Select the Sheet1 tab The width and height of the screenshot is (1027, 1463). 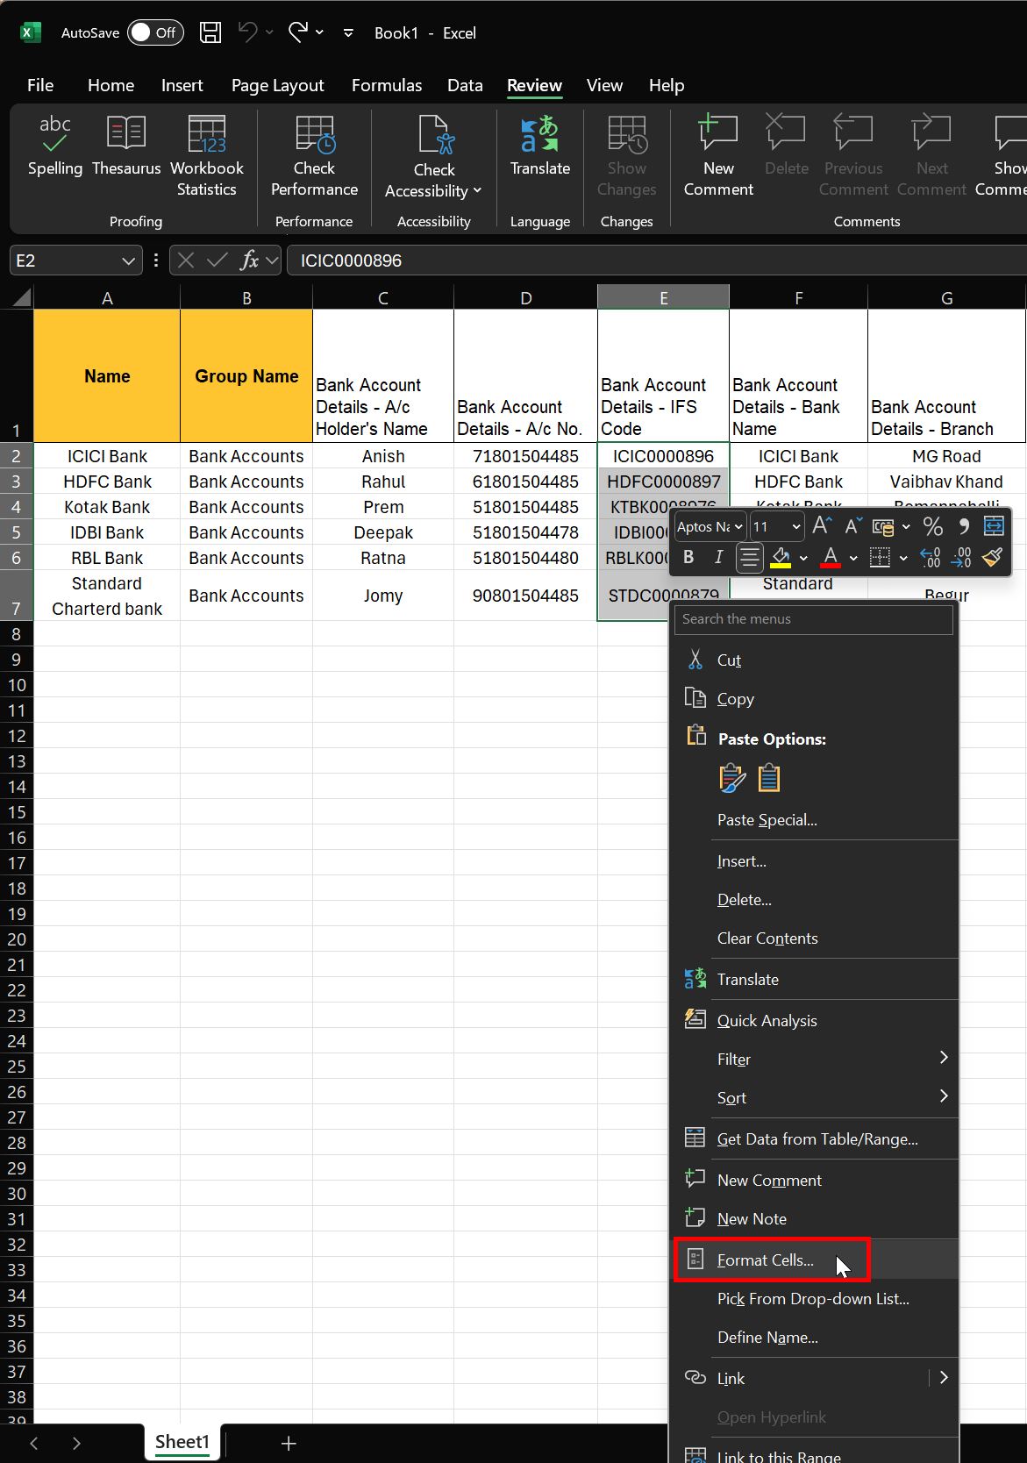(182, 1442)
